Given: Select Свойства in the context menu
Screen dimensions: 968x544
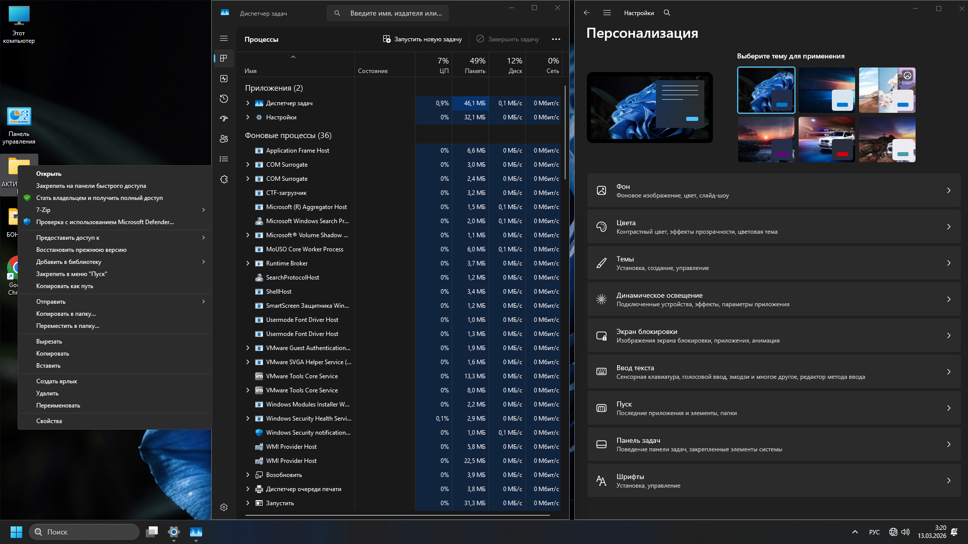Looking at the screenshot, I should click(x=49, y=421).
